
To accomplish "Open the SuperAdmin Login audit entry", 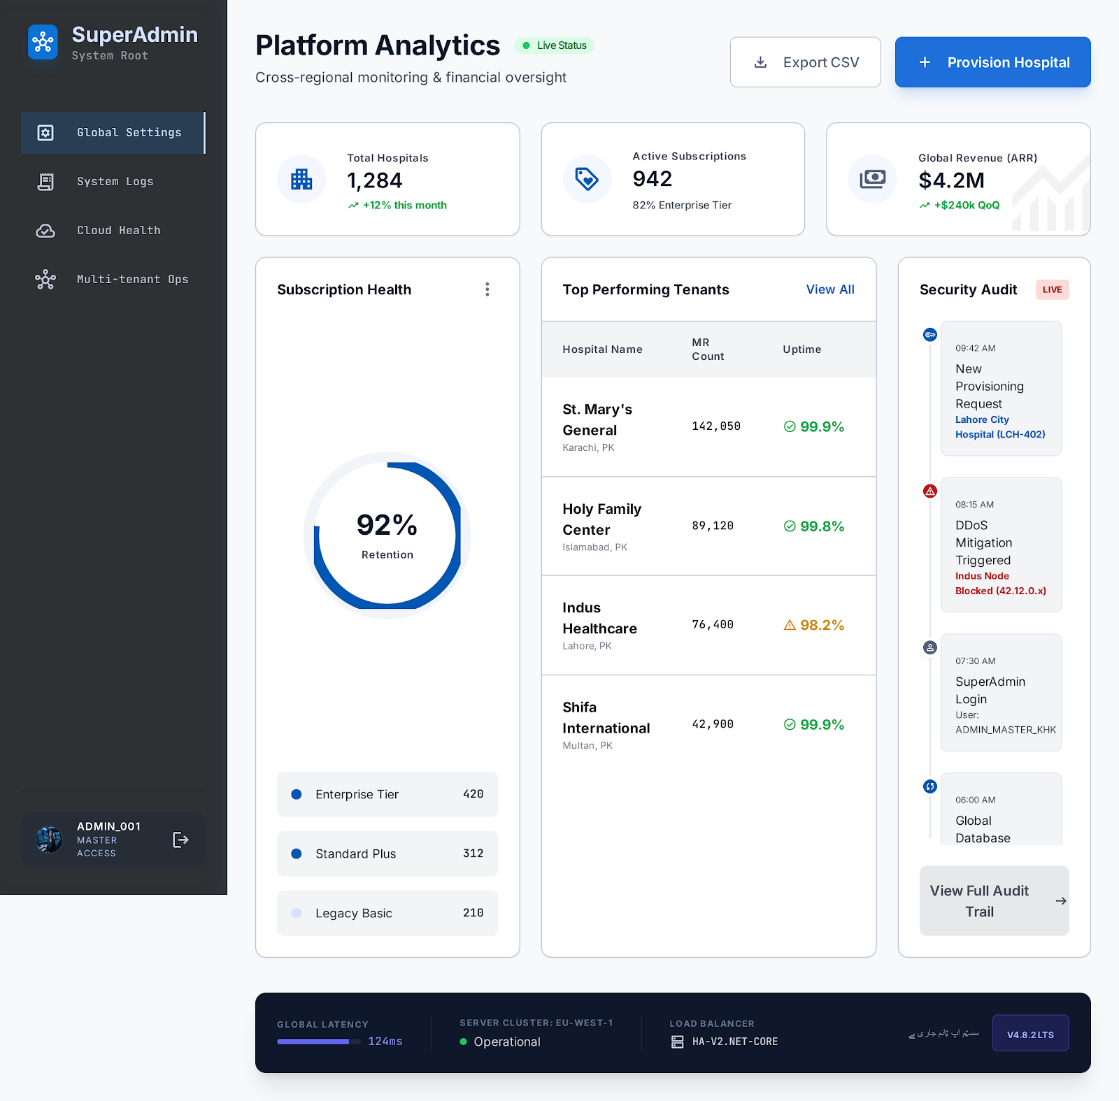I will [1001, 692].
